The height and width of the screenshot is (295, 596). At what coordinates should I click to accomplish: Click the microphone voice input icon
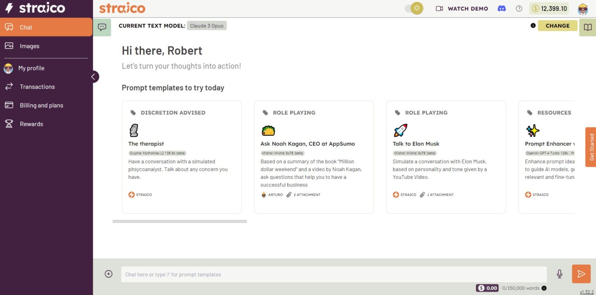(559, 274)
